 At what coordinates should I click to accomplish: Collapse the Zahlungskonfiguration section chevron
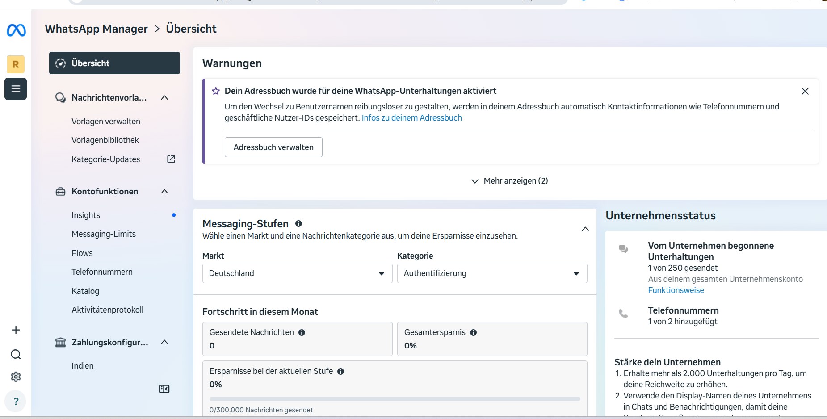(x=164, y=342)
